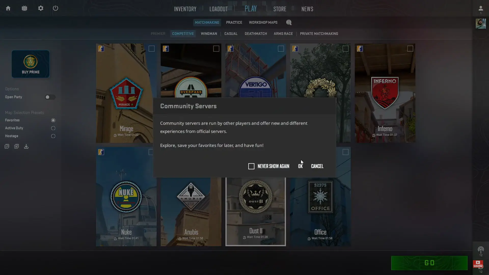Choose the Arms Race game mode
The height and width of the screenshot is (275, 489).
(283, 34)
